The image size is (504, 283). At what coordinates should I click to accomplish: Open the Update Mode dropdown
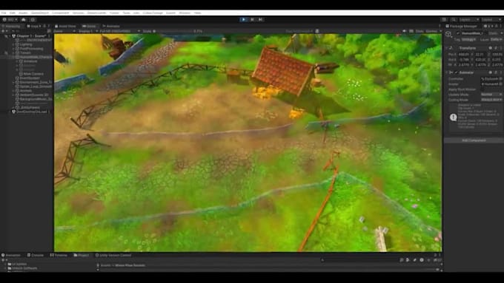(491, 95)
